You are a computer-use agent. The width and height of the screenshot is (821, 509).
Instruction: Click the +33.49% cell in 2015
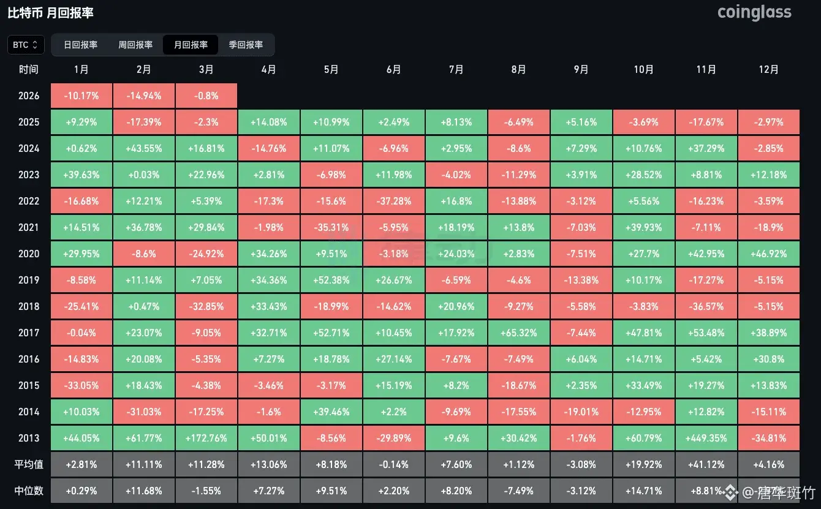tap(644, 385)
